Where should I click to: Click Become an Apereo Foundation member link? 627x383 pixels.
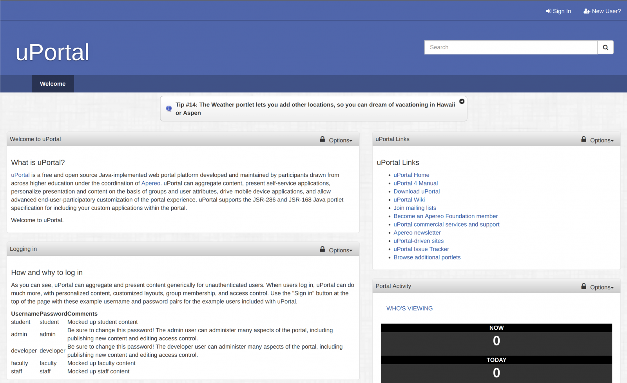(x=446, y=216)
